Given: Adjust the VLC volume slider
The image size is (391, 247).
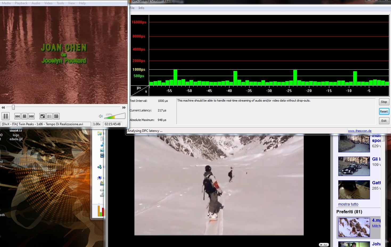Looking at the screenshot, I should [115, 116].
